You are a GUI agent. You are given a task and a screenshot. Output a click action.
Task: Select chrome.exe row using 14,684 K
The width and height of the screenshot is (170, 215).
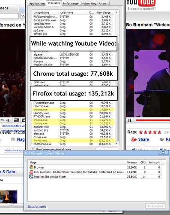[x=74, y=110]
